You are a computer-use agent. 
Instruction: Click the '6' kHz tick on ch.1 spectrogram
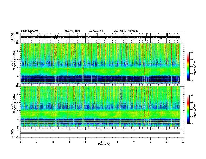click(x=18, y=60)
